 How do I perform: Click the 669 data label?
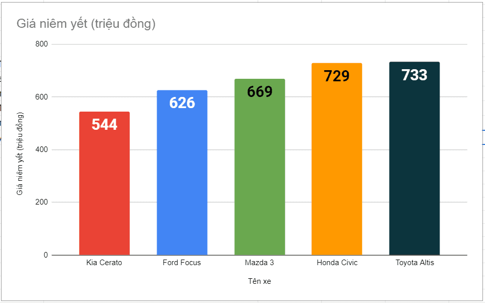(260, 91)
